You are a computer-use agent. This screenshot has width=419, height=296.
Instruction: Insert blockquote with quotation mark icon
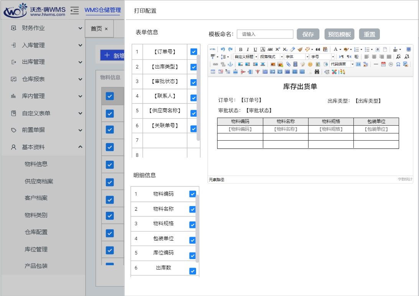318,49
